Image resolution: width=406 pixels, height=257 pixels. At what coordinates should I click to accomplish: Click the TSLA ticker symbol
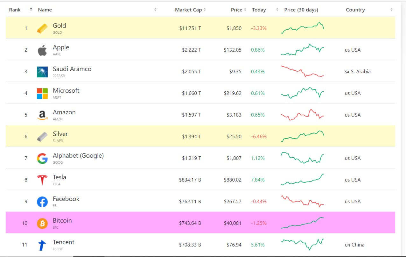click(57, 184)
